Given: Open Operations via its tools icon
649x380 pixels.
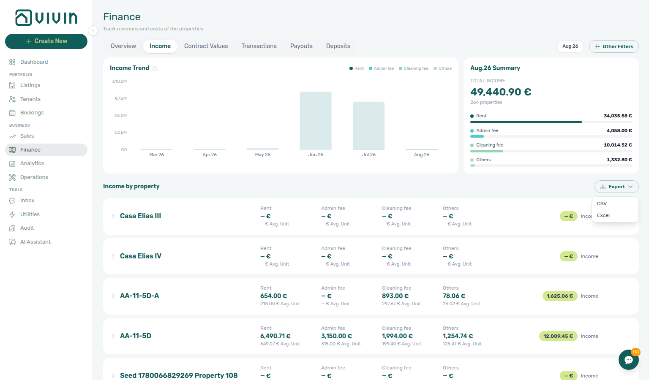Looking at the screenshot, I should (12, 177).
